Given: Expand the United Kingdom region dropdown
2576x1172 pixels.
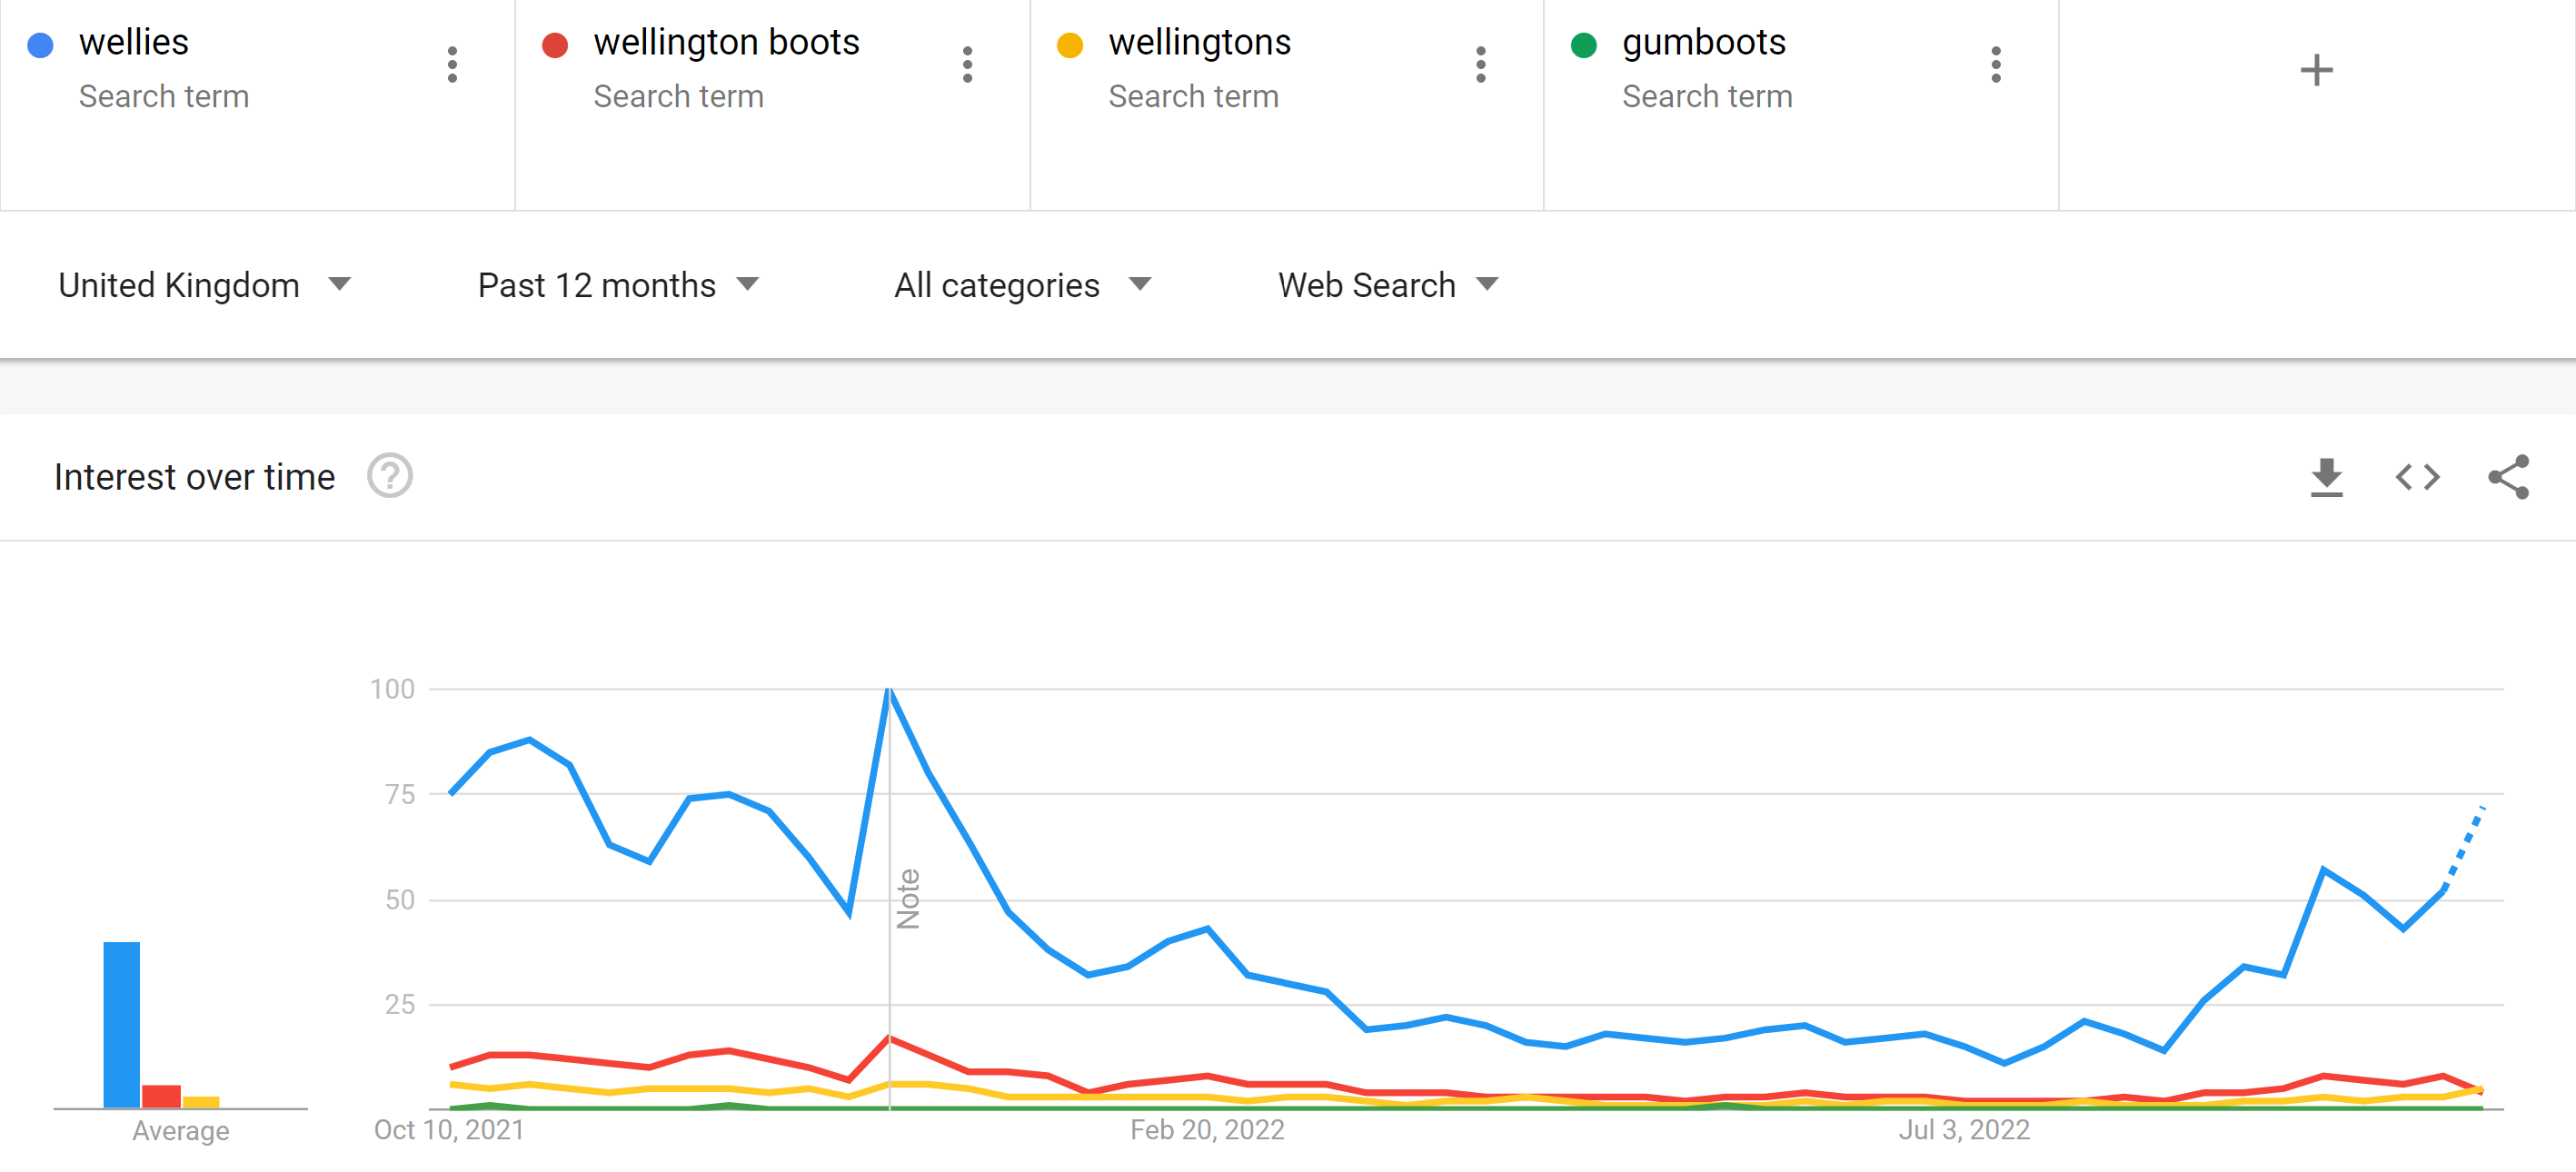Looking at the screenshot, I should [x=205, y=285].
